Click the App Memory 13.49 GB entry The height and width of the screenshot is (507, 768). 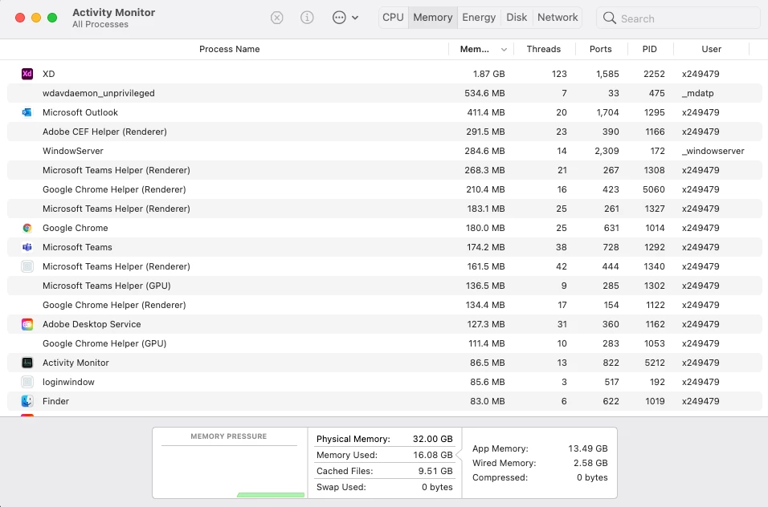point(540,448)
